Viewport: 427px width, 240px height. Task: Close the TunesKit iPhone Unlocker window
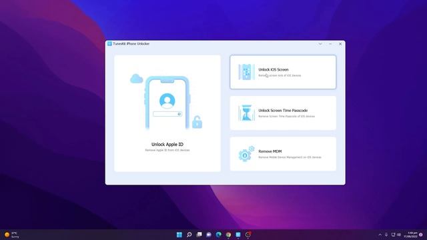[x=340, y=44]
